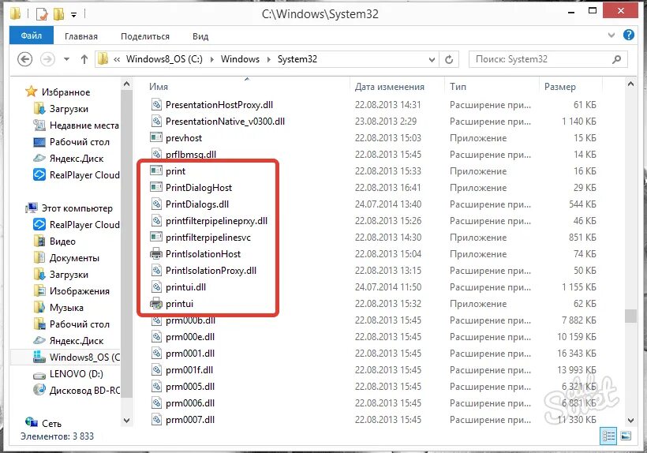Sort by Дата изменения column header
The height and width of the screenshot is (453, 647).
[390, 87]
